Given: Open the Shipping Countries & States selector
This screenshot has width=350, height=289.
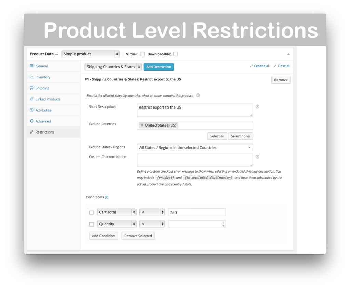Looking at the screenshot, I should (x=113, y=67).
